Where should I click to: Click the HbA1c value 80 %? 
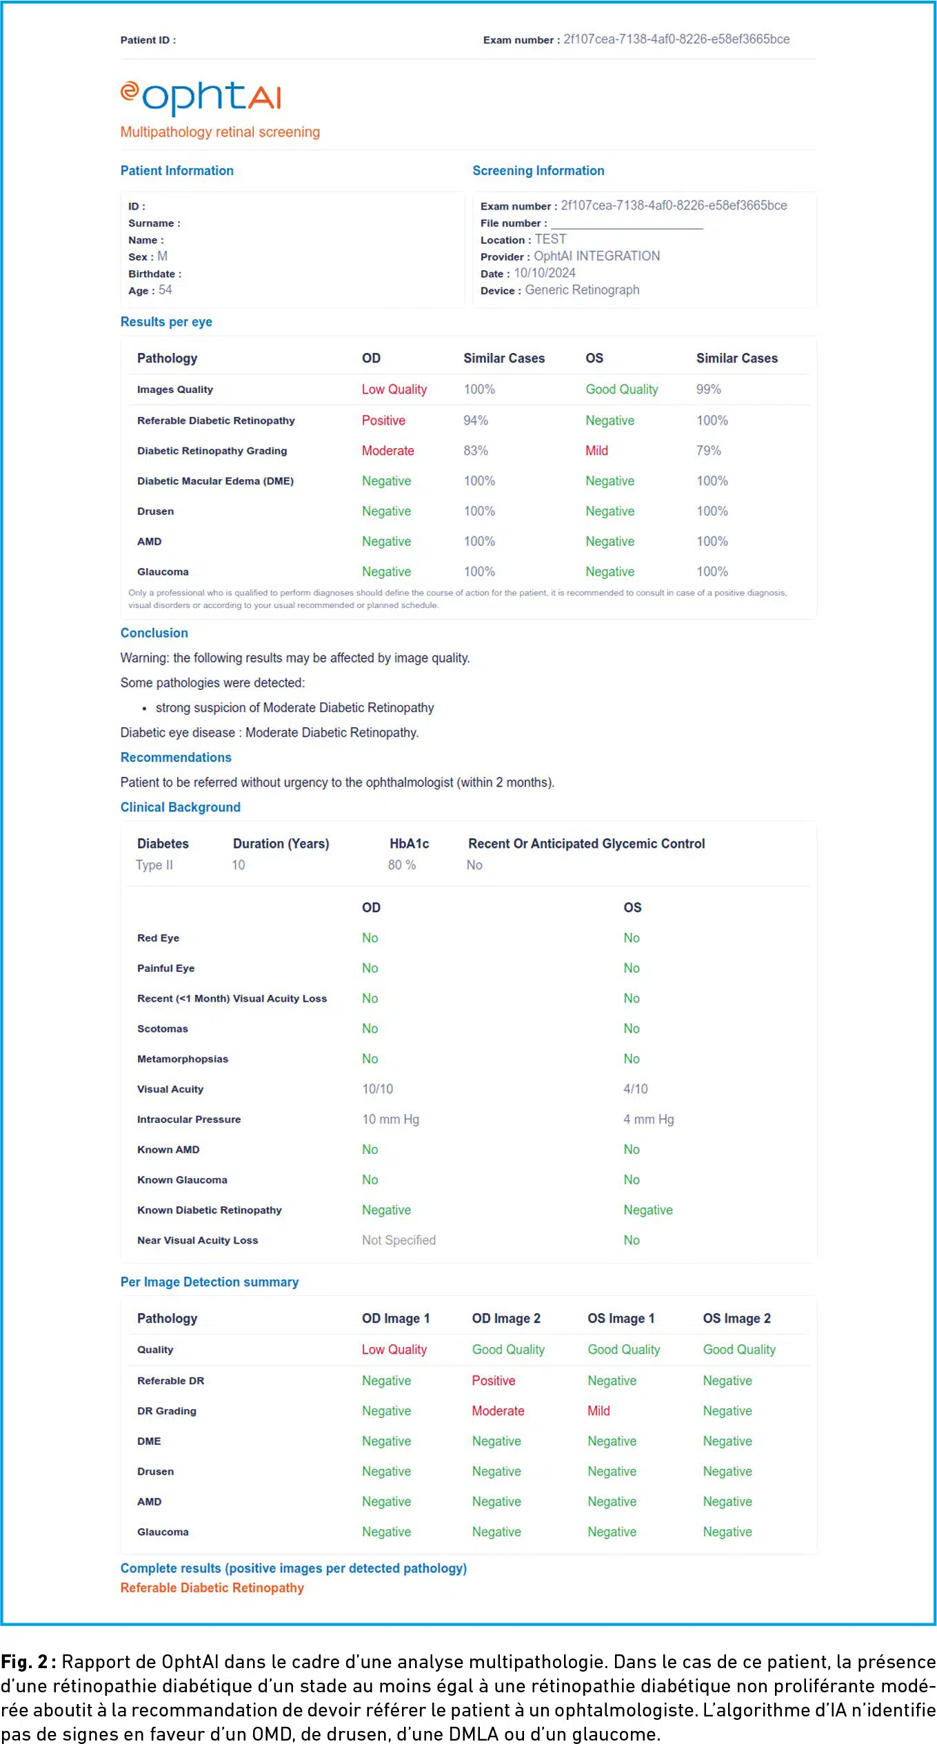point(401,864)
